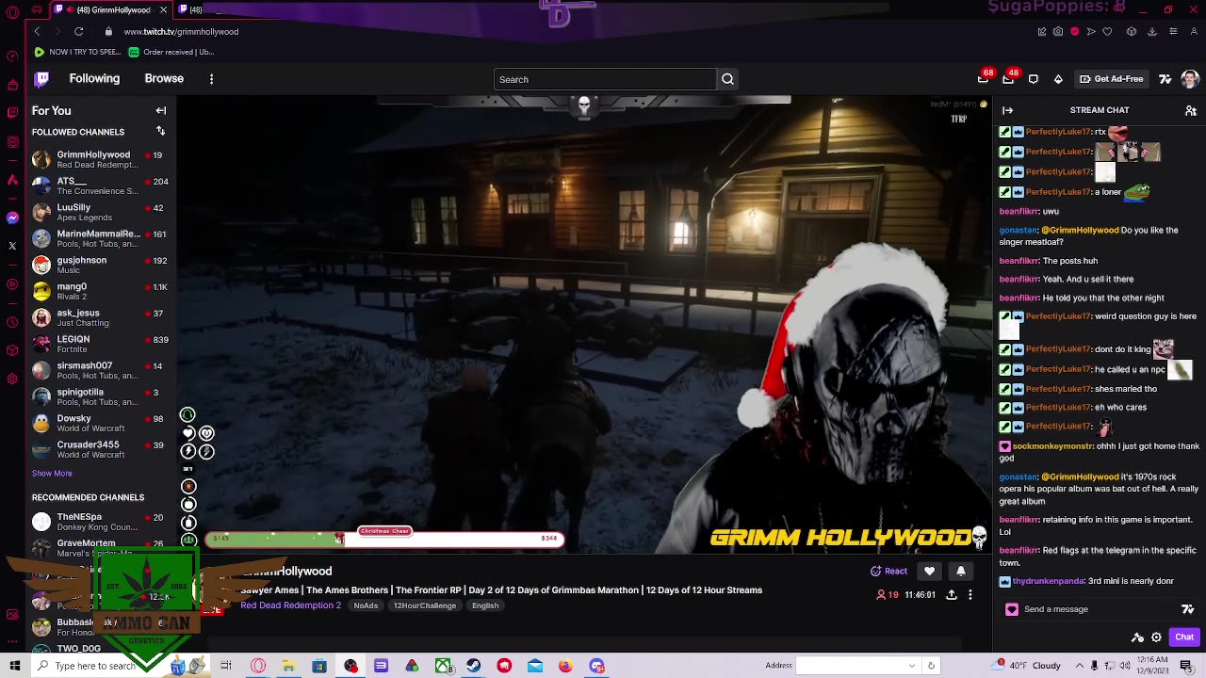Viewport: 1206px width, 678px height.
Task: Expand followed channels with Show More
Action: (52, 473)
